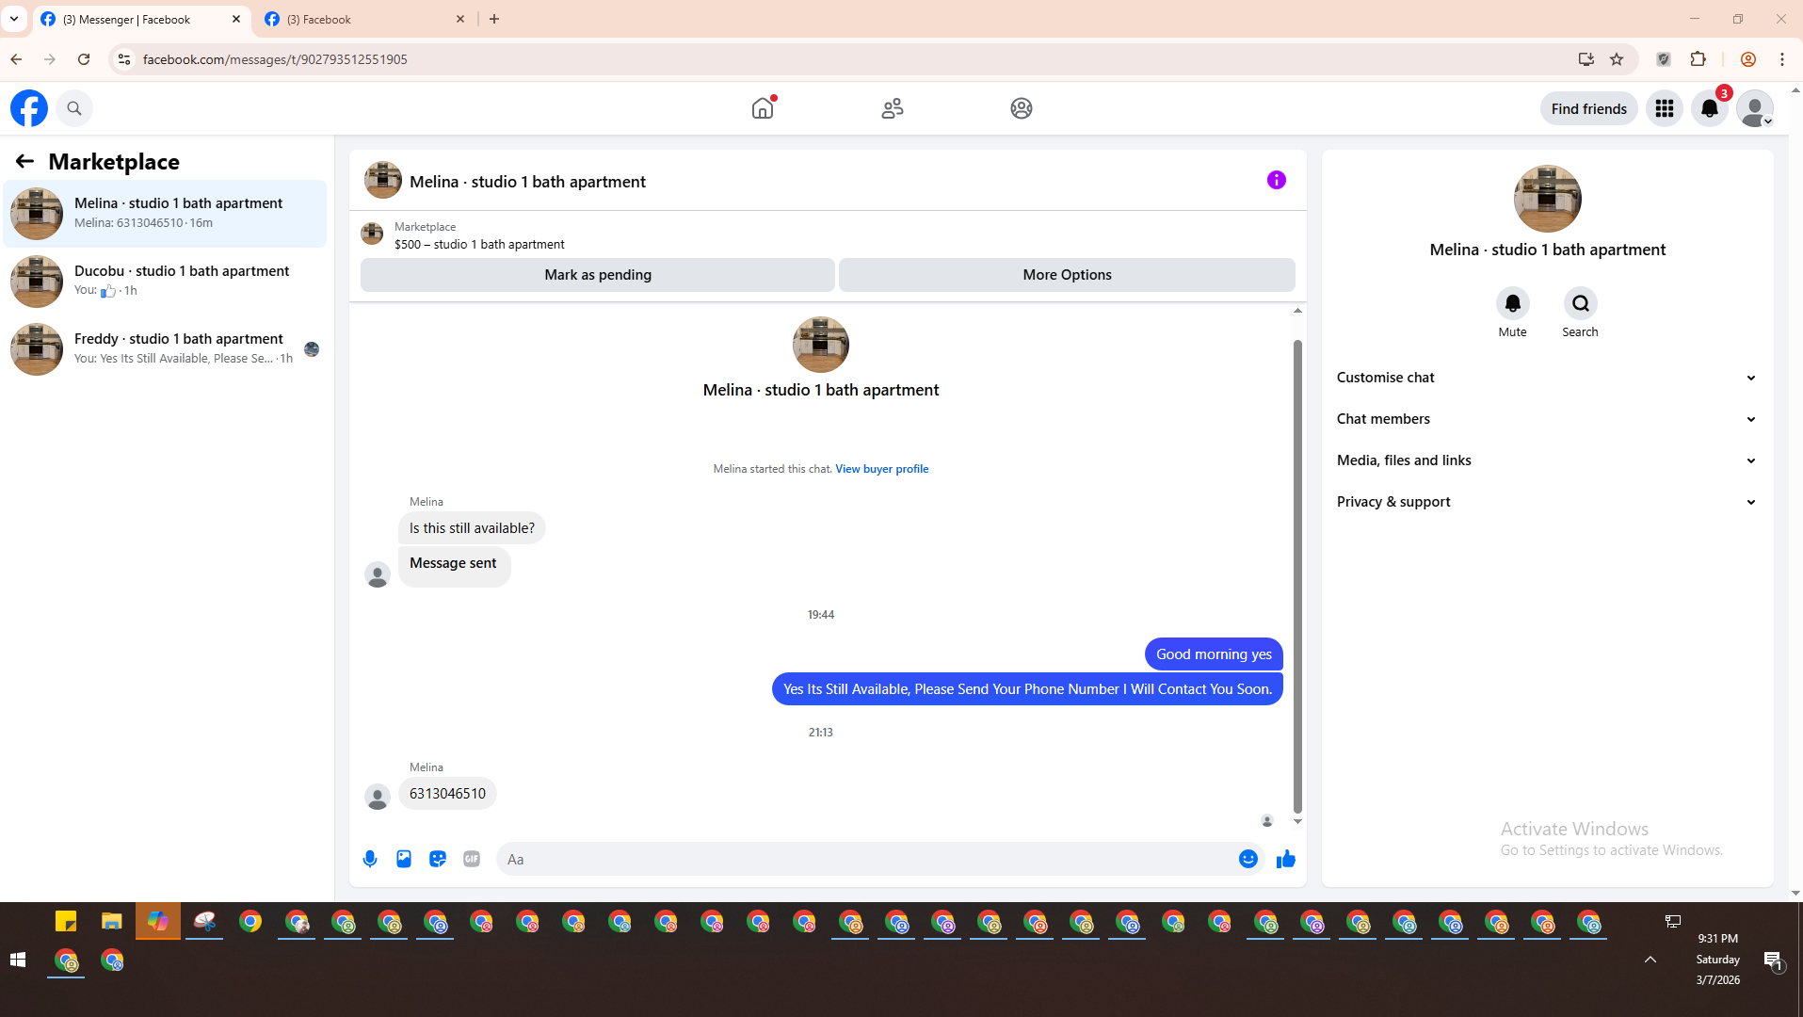This screenshot has width=1803, height=1017.
Task: Open the Chrome profile icon
Action: pyautogui.click(x=1748, y=59)
